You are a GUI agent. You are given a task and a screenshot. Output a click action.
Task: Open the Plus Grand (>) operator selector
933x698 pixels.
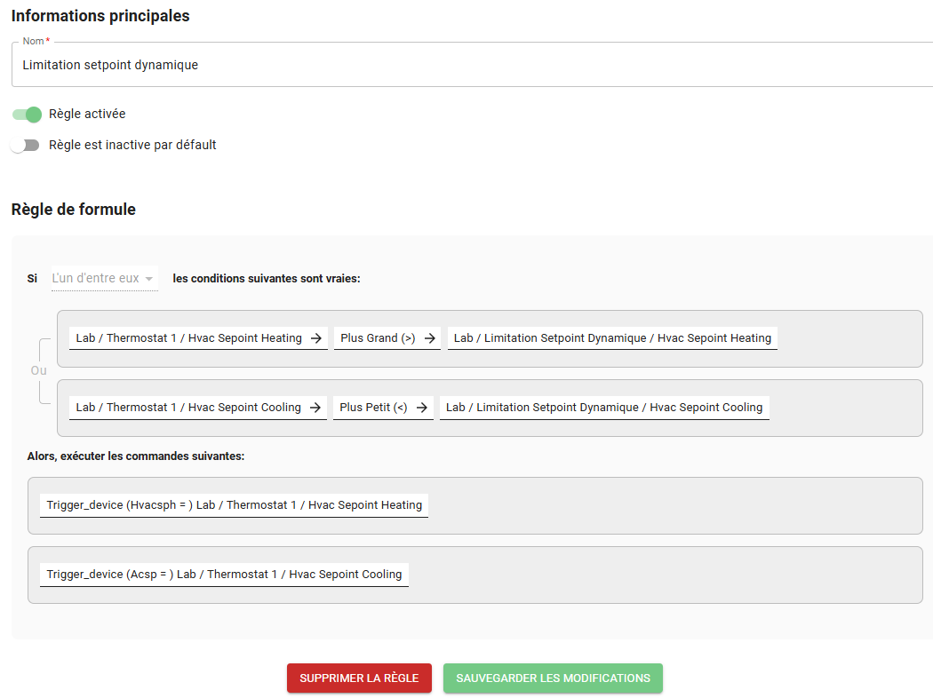pyautogui.click(x=378, y=338)
